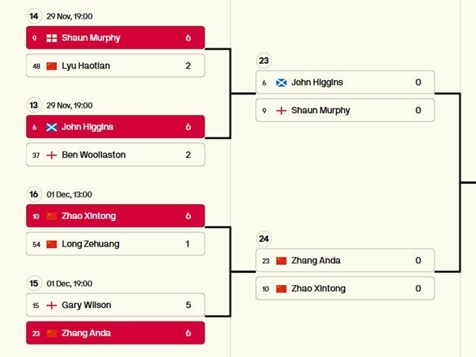Open Lyu Haotian's player row
The image size is (476, 357).
(115, 66)
